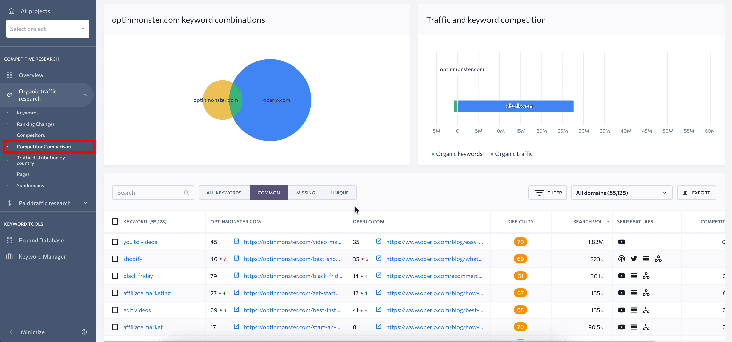This screenshot has height=342, width=732.
Task: Open the optinmonster.com/black-frid... URL link
Action: pos(293,276)
